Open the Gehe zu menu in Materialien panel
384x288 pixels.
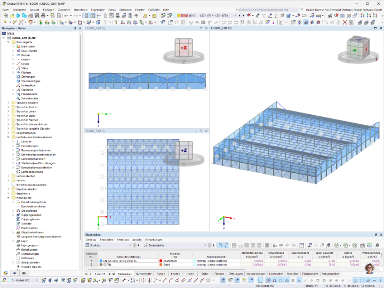click(x=91, y=240)
